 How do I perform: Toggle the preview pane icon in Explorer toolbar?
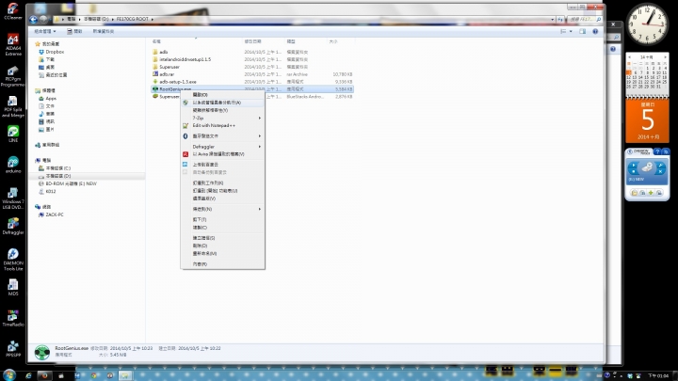click(x=583, y=31)
